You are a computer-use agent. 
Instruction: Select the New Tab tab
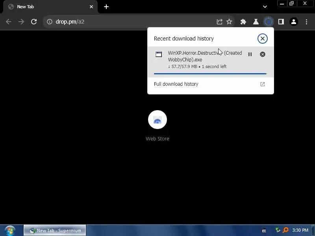coord(50,7)
